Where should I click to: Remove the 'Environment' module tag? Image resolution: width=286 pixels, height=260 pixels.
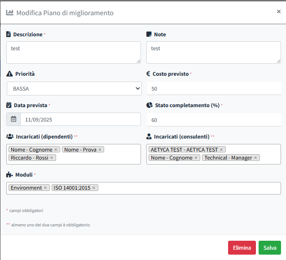point(45,188)
